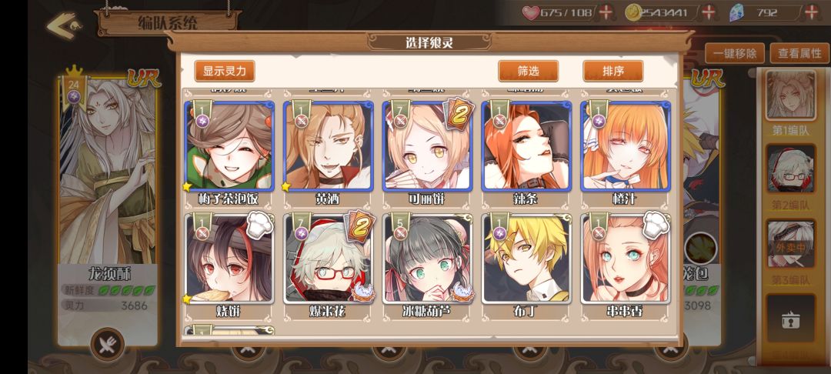This screenshot has width=831, height=374.
Task: Select 第3编队 team on delivery
Action: point(791,244)
